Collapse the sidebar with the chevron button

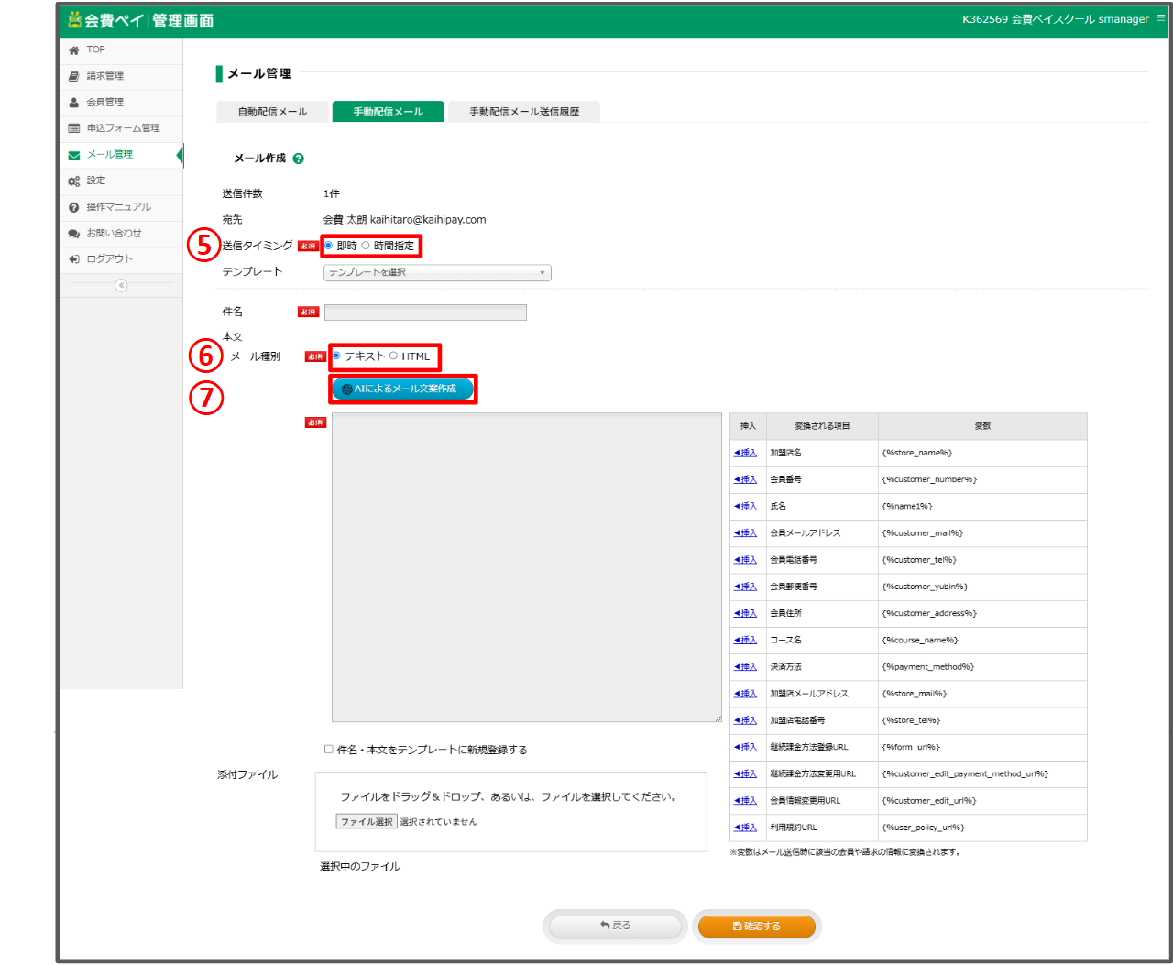tap(121, 286)
